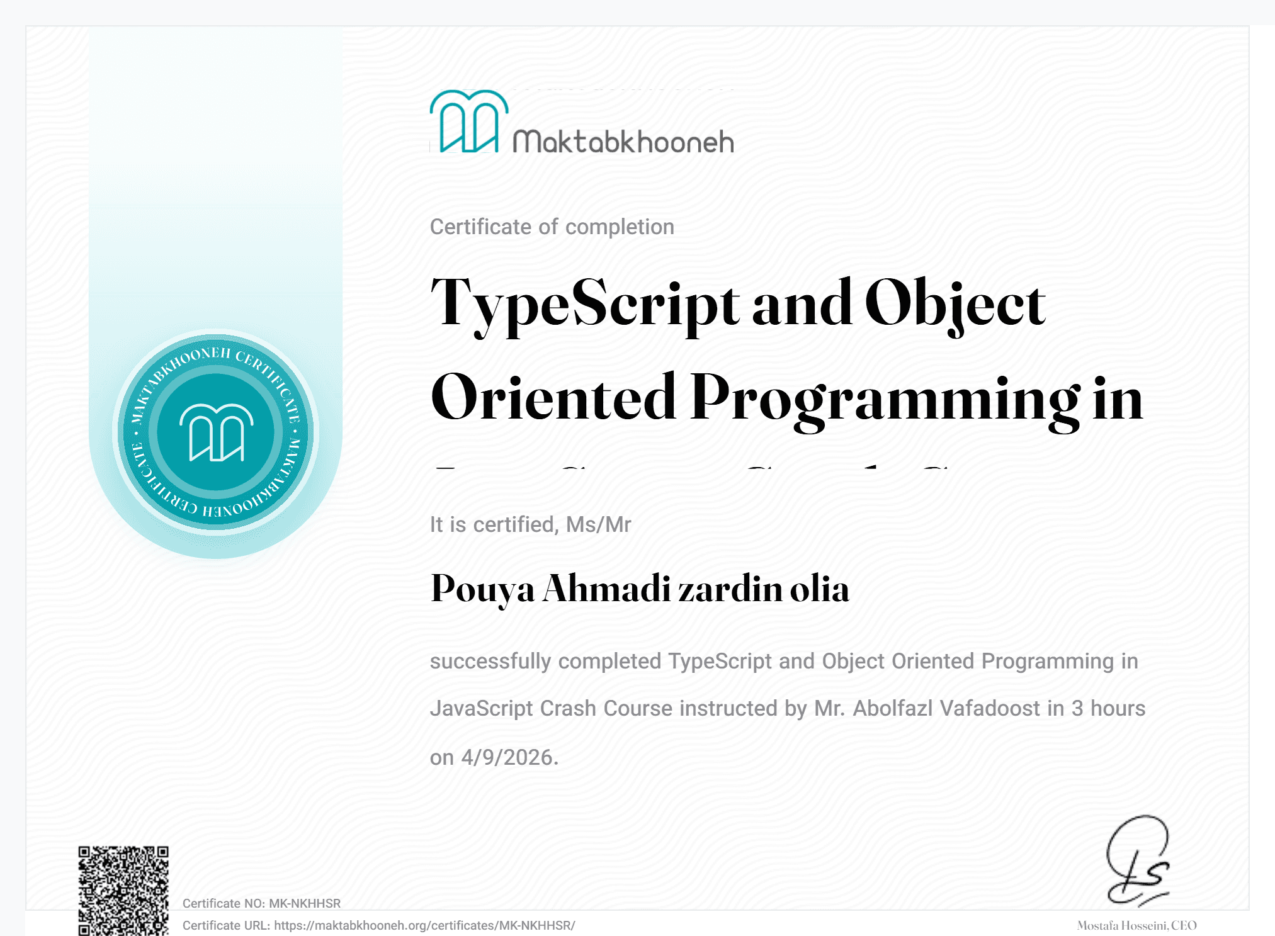Click the line mentioning 'Mr. Abolfazl Vafadoost'
Viewport: 1275px width, 936px height.
tap(788, 709)
